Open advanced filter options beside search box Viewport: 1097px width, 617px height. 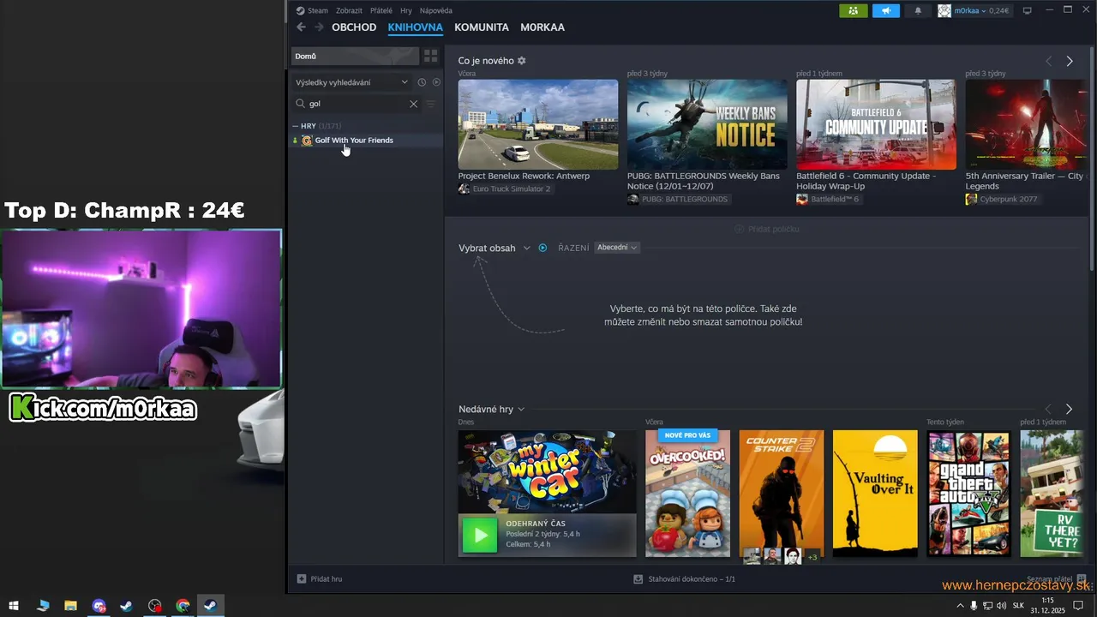pos(431,104)
